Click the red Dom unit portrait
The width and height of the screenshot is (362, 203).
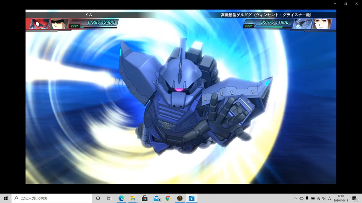[39, 24]
